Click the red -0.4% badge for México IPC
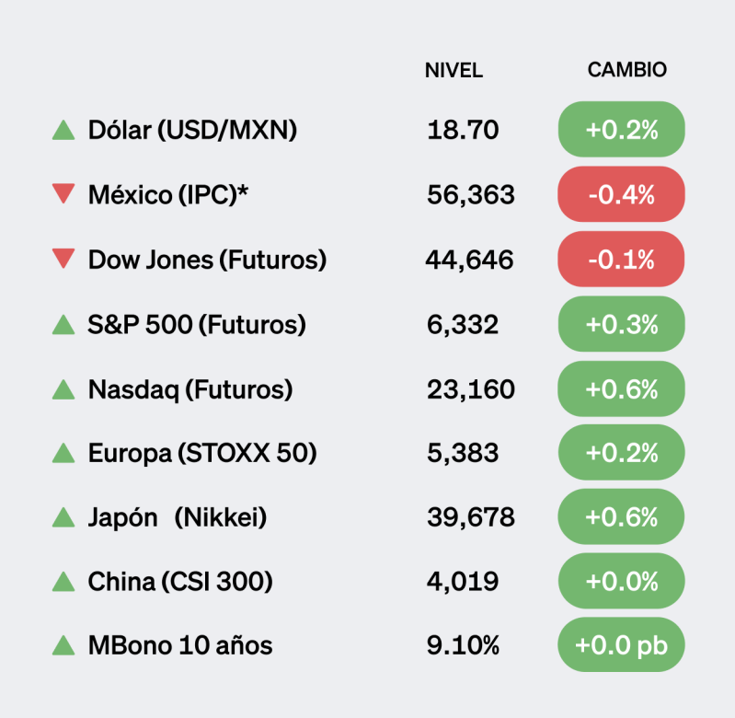Viewport: 735px width, 718px height. (x=622, y=194)
